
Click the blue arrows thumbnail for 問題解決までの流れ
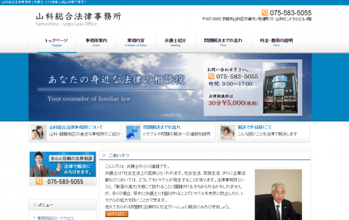(133, 133)
